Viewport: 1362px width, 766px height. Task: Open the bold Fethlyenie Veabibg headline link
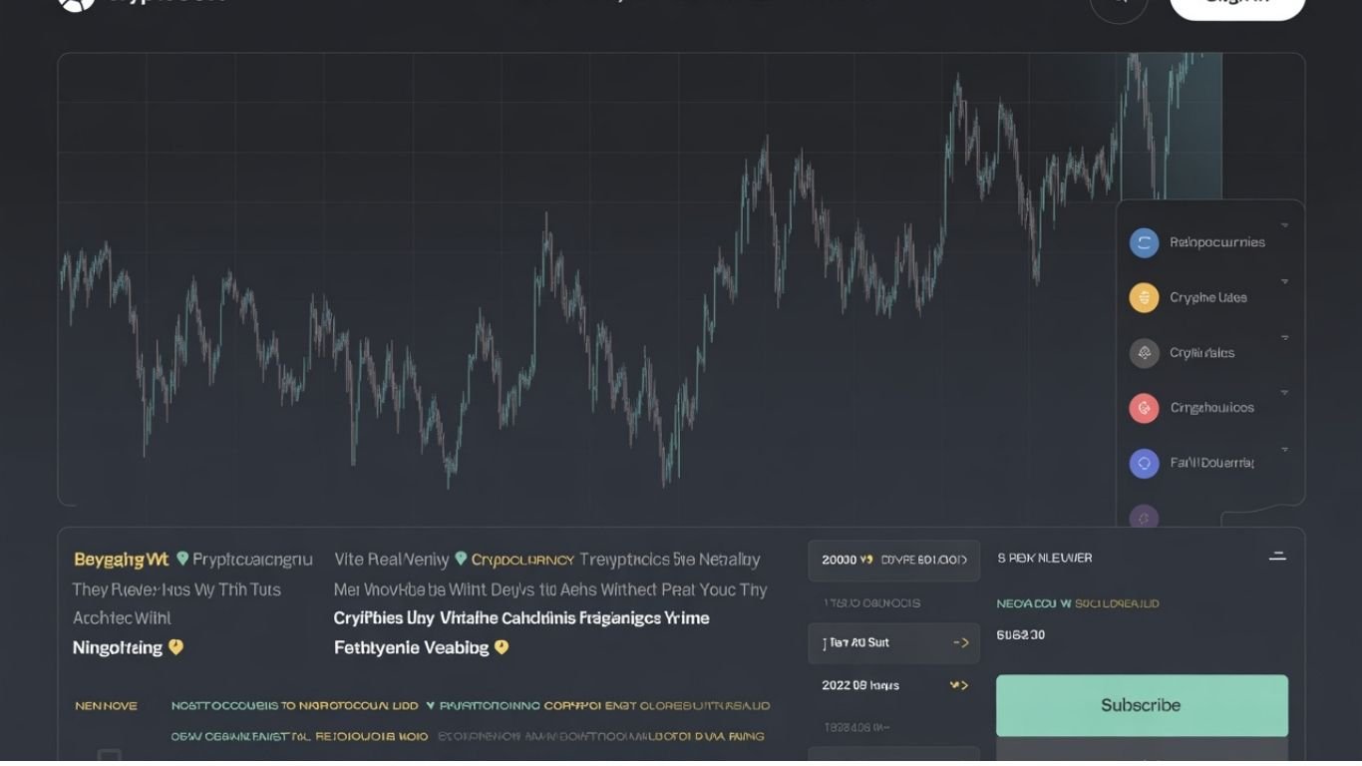click(x=411, y=647)
